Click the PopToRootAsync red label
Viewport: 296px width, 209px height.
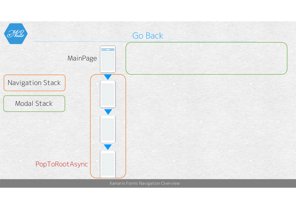(x=62, y=164)
